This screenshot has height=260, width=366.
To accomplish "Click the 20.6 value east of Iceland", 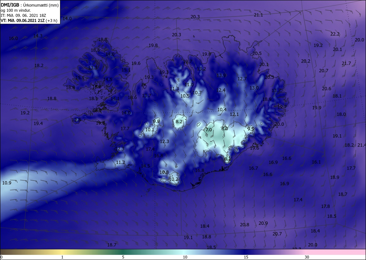I will [326, 89].
